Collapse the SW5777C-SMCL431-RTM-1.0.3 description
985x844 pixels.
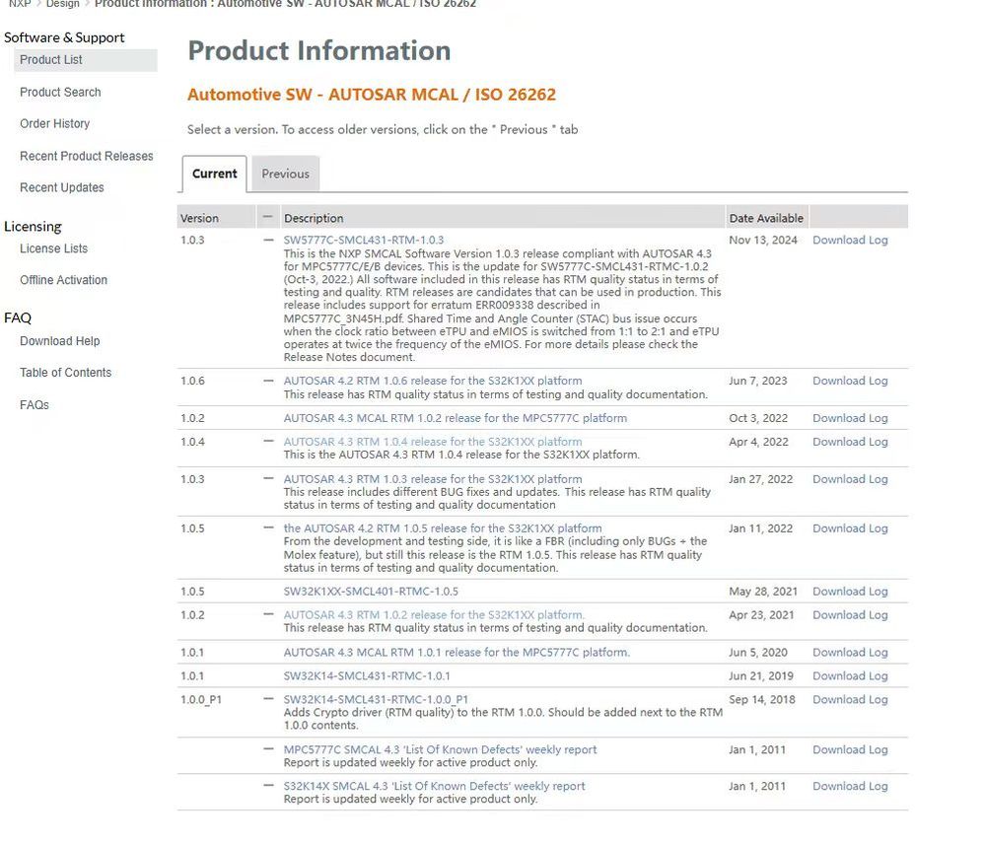(268, 240)
